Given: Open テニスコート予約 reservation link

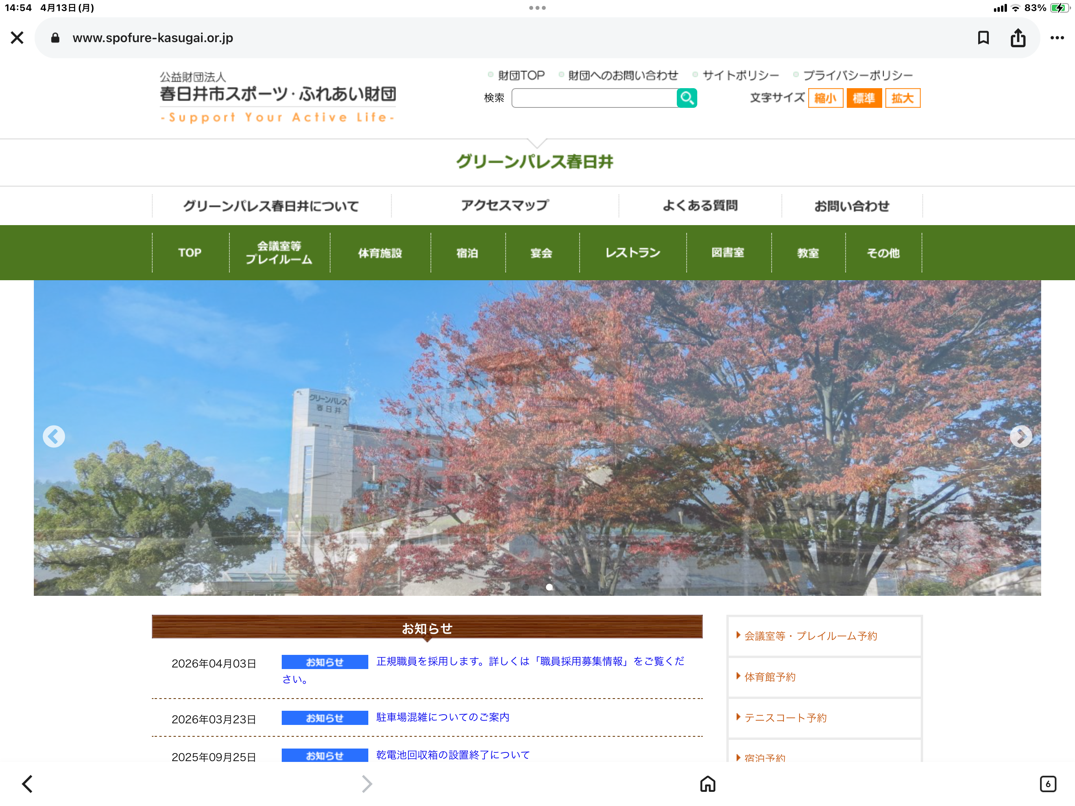Looking at the screenshot, I should (x=785, y=717).
